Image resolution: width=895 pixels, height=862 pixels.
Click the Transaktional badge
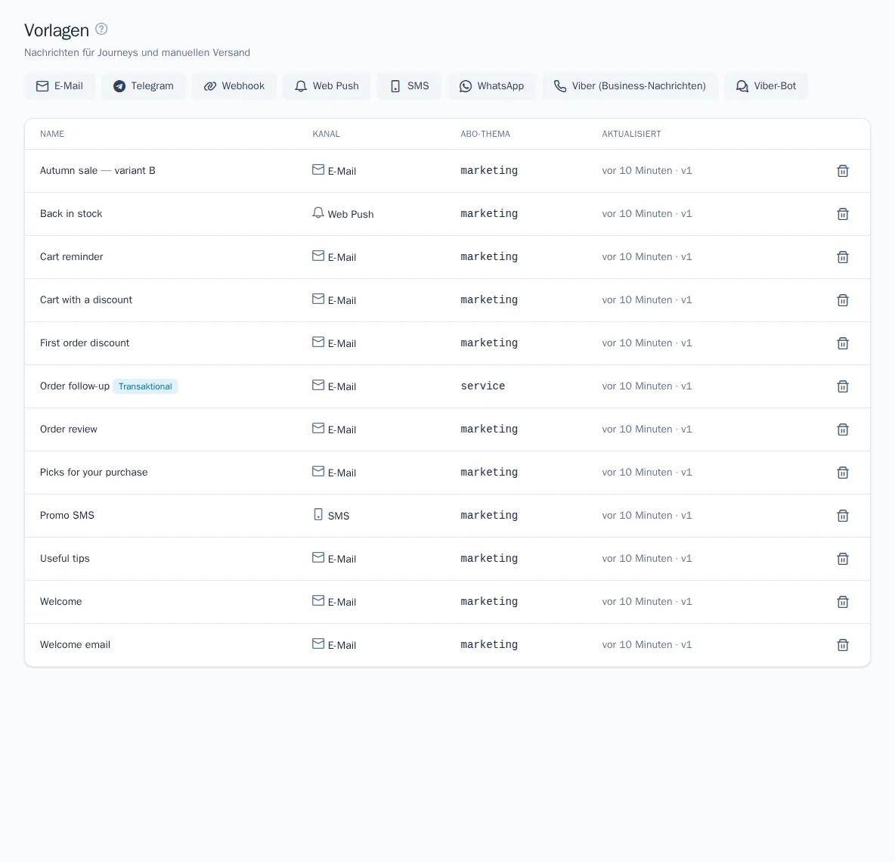point(145,386)
